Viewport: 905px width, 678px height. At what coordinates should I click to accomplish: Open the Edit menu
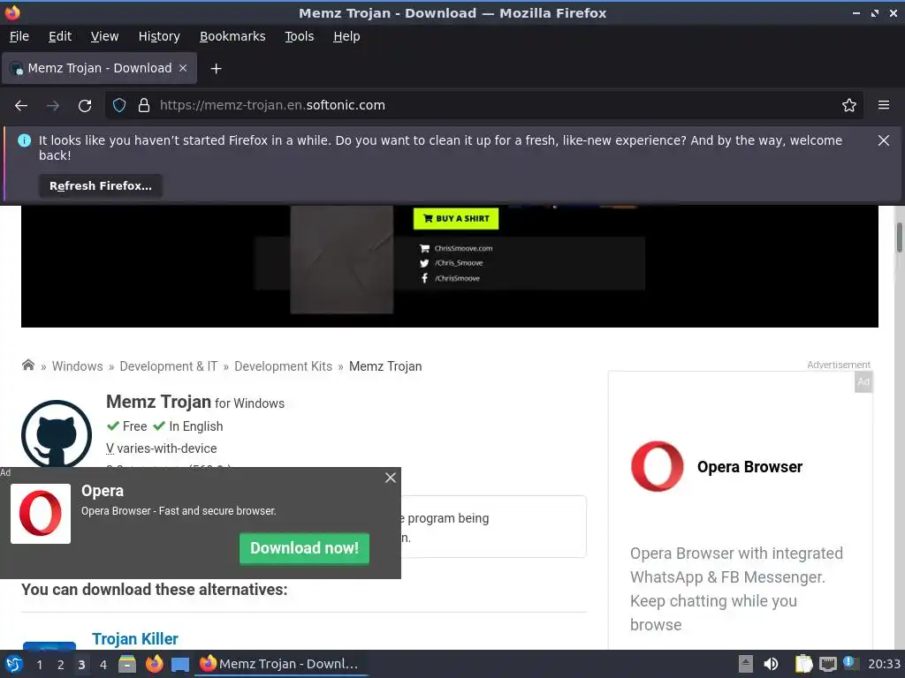tap(60, 36)
